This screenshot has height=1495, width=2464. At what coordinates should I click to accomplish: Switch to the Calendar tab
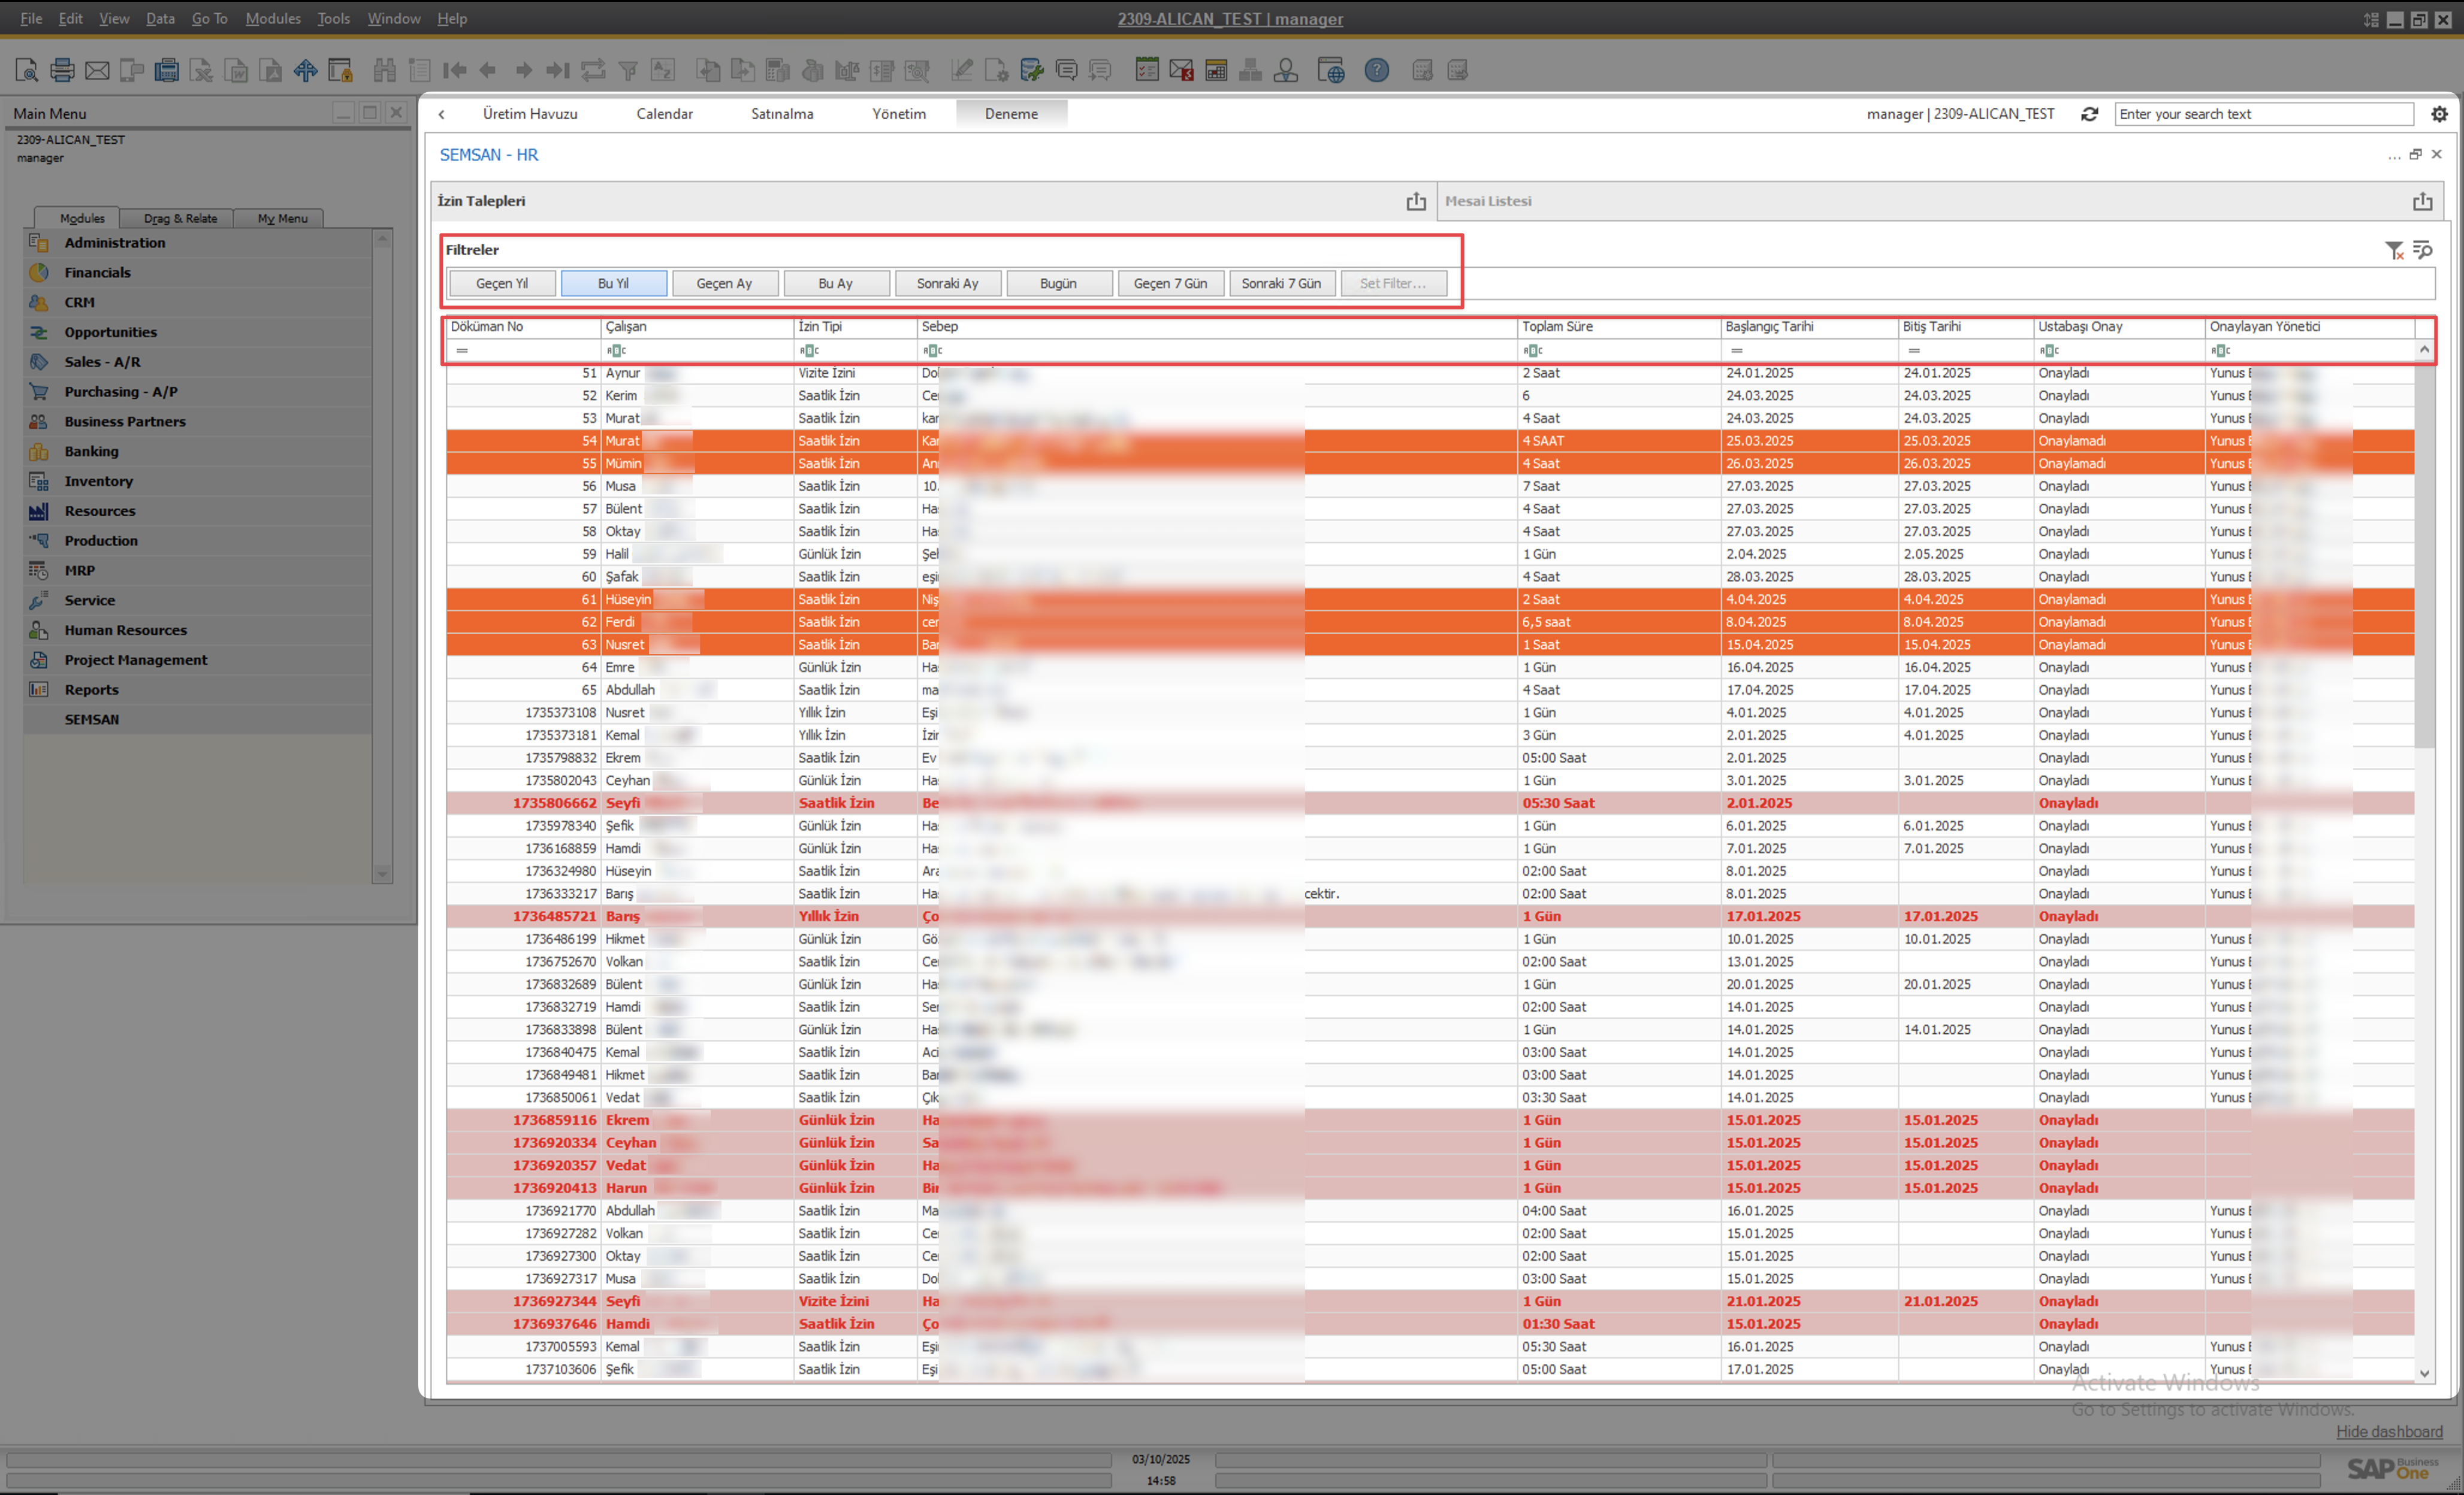point(664,114)
